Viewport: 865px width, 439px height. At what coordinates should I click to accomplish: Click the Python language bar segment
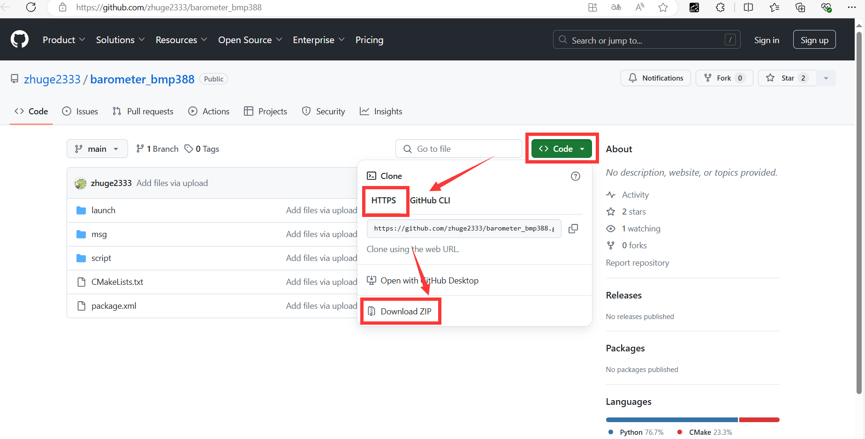672,420
